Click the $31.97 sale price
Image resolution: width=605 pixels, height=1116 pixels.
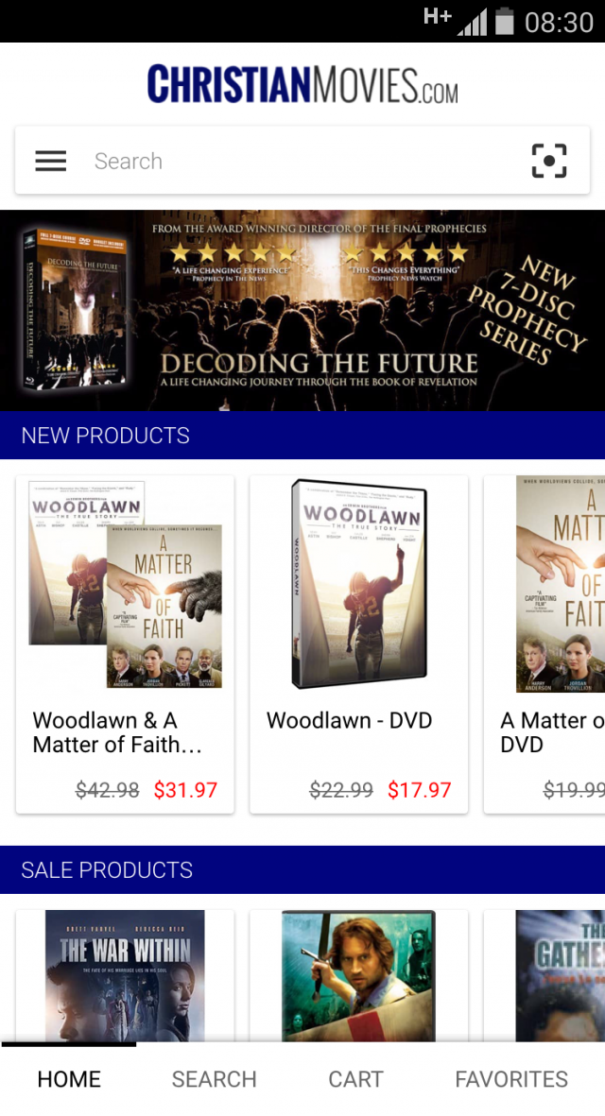pos(185,790)
